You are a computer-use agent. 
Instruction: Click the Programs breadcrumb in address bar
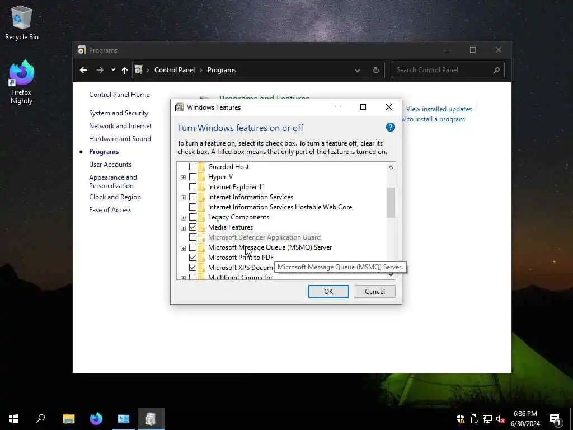222,70
